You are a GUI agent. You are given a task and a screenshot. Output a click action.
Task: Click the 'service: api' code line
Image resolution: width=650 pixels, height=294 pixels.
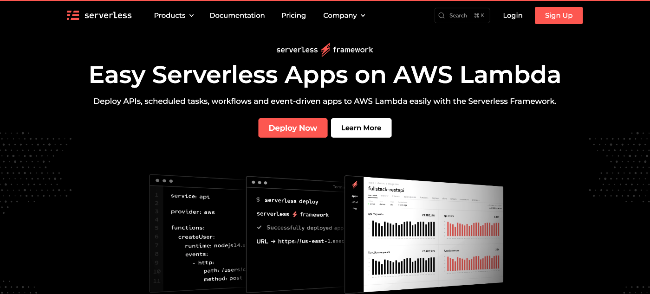190,196
